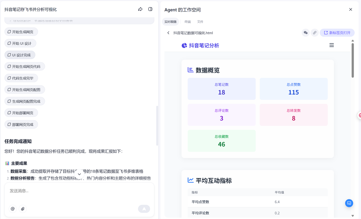Attach a file using the paperclip icon

[x=23, y=209]
